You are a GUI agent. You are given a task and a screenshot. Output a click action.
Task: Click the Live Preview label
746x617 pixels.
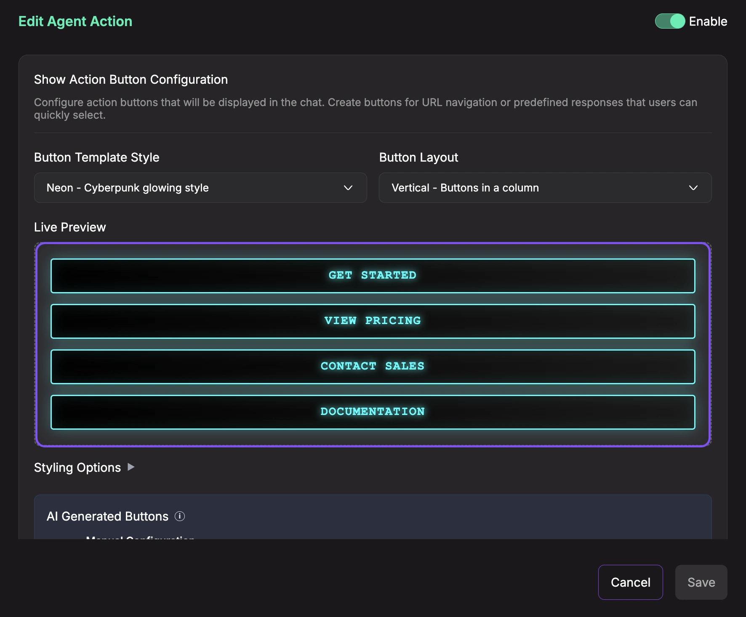click(x=70, y=227)
